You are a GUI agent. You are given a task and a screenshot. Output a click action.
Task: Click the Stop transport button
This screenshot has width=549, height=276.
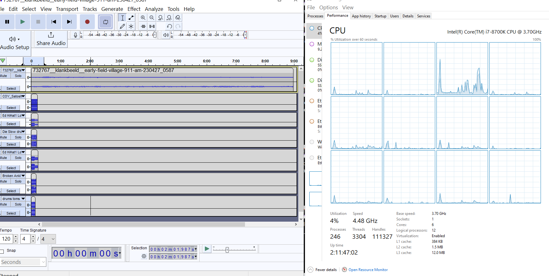(x=38, y=22)
